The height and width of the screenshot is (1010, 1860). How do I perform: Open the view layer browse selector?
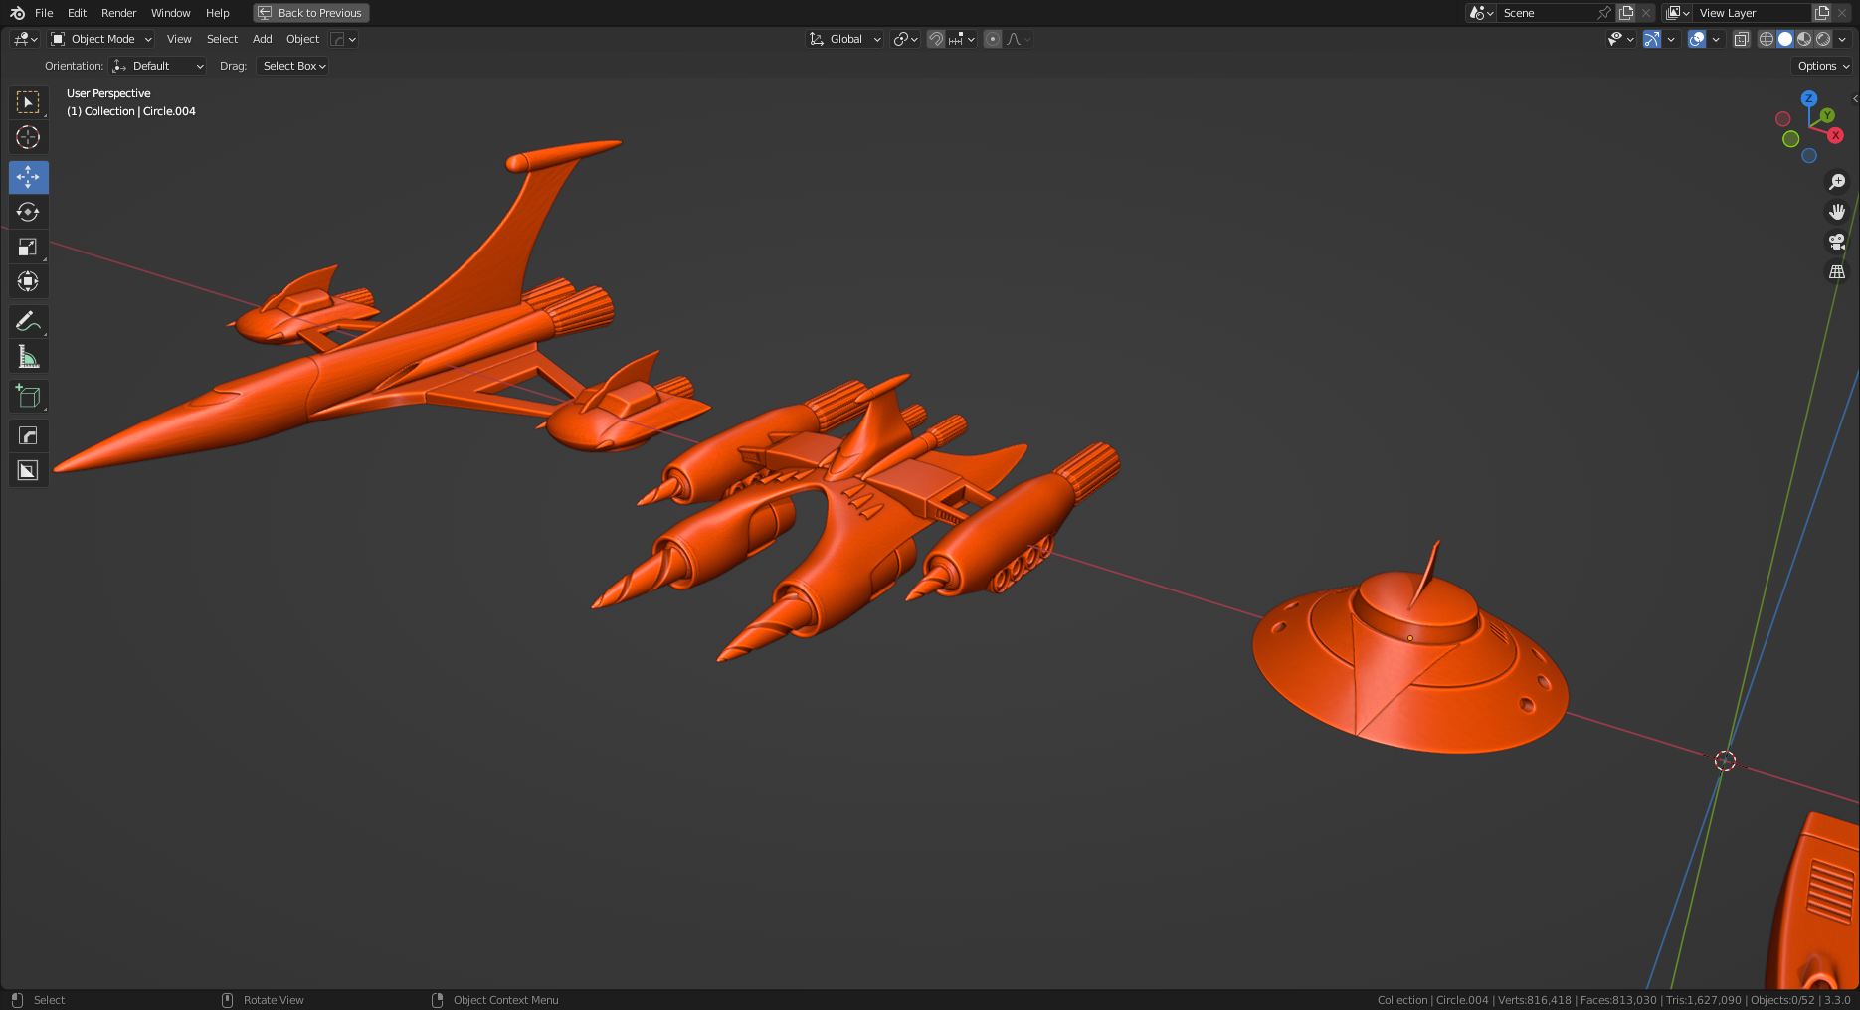tap(1677, 13)
